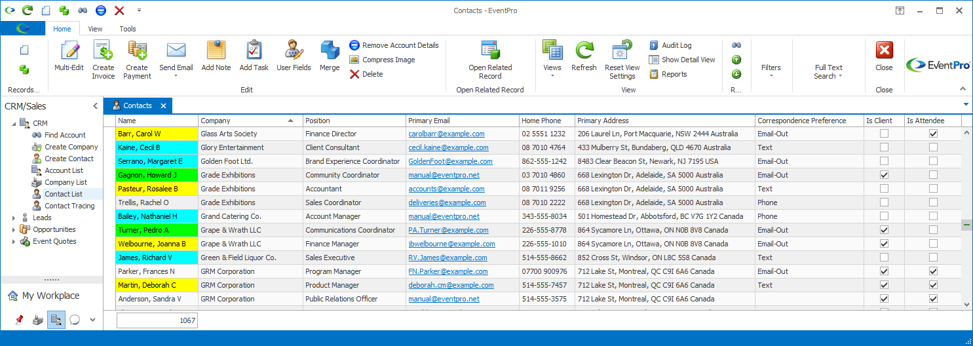Click the Add Note icon
Image resolution: width=973 pixels, height=346 pixels.
coord(216,50)
